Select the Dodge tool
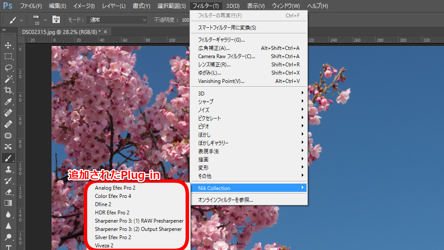The image size is (444, 250). pos(8,237)
